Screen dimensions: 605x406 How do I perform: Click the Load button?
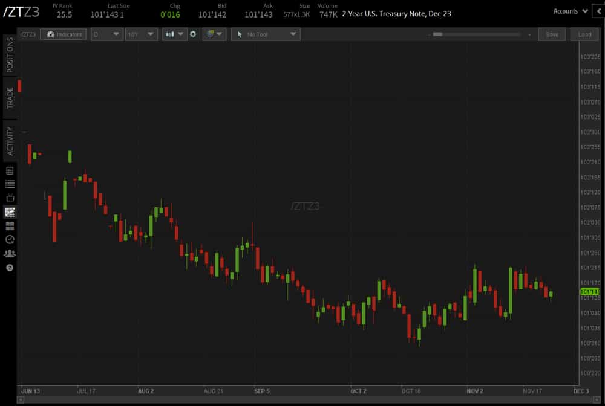tap(584, 34)
